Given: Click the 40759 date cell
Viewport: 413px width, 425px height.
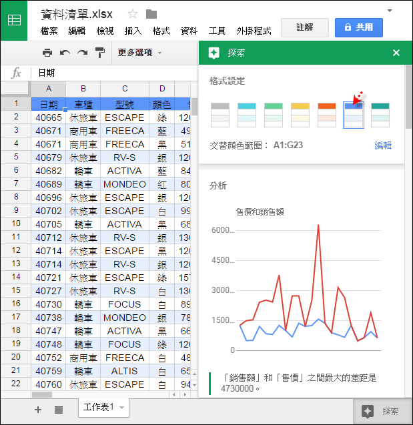Looking at the screenshot, I should pyautogui.click(x=49, y=371).
